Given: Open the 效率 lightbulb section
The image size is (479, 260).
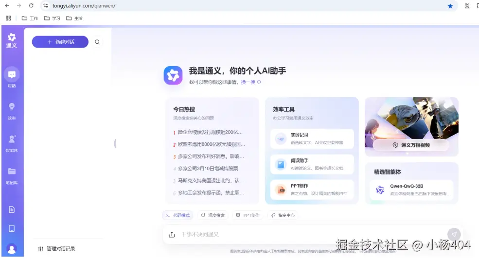Looking at the screenshot, I should 12,111.
